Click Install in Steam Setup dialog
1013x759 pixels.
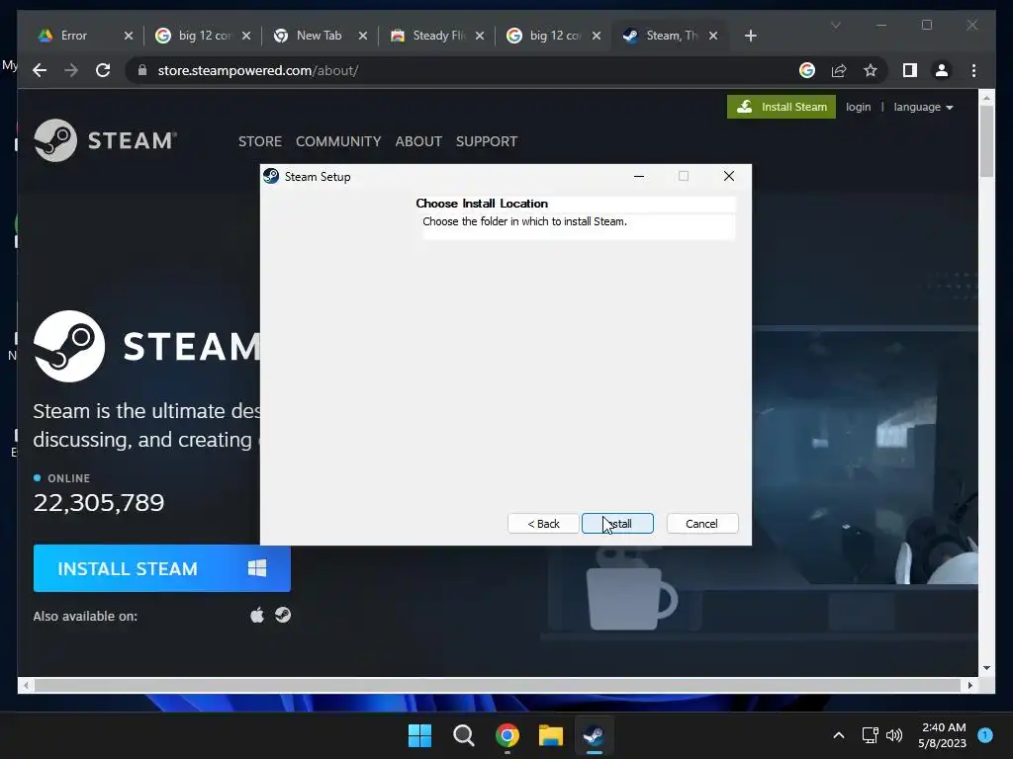tap(617, 524)
